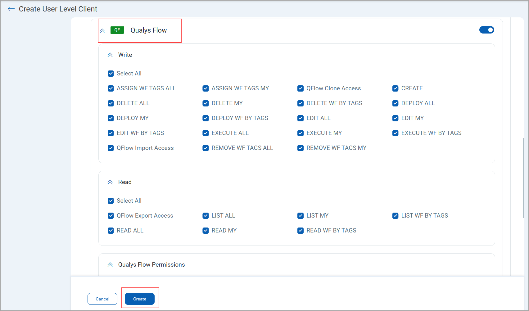Uncheck the CREATE permission checkbox

coord(396,88)
